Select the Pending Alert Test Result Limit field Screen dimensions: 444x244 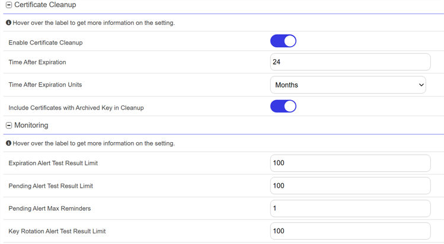[x=350, y=186]
